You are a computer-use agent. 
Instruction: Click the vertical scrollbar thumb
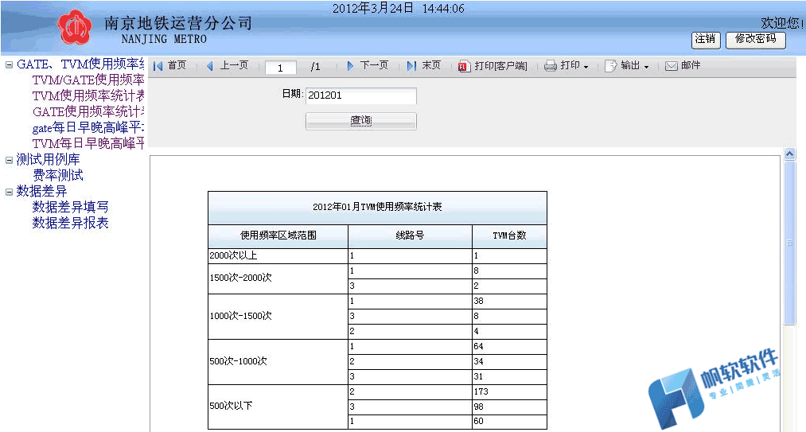pos(789,242)
